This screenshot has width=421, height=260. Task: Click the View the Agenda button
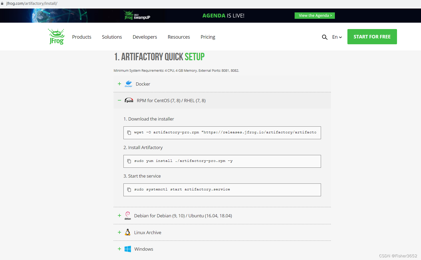click(315, 15)
